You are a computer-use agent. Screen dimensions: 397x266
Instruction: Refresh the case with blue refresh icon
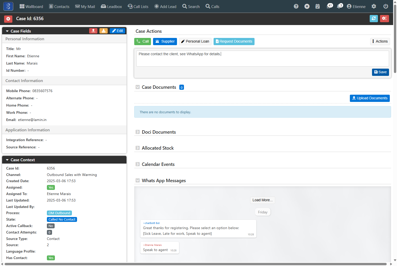point(374,19)
